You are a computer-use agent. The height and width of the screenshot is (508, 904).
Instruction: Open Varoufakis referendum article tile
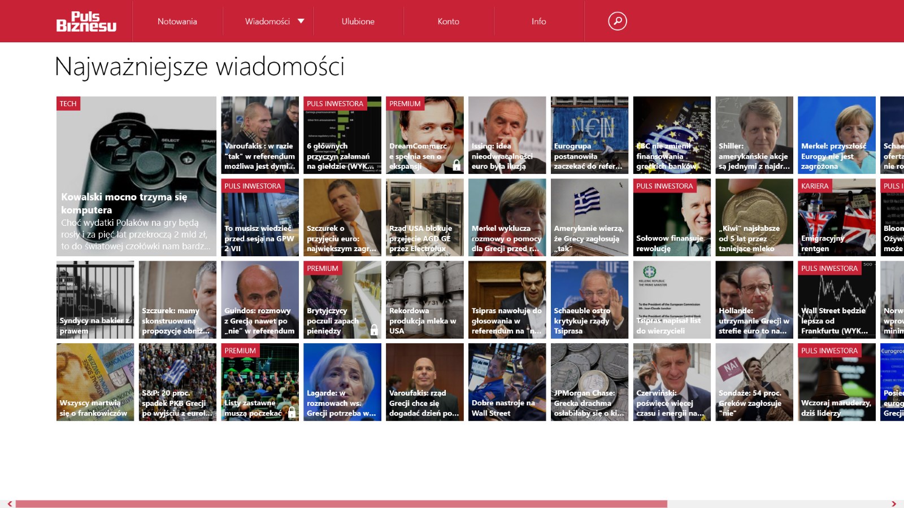260,135
